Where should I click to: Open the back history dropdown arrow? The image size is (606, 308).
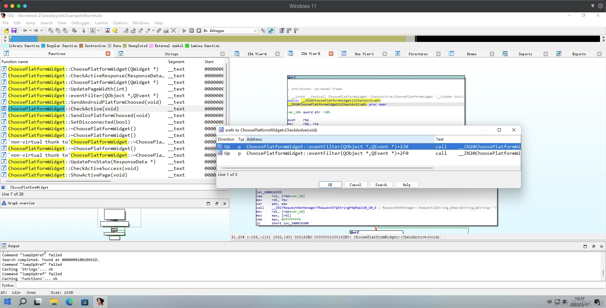pyautogui.click(x=30, y=31)
